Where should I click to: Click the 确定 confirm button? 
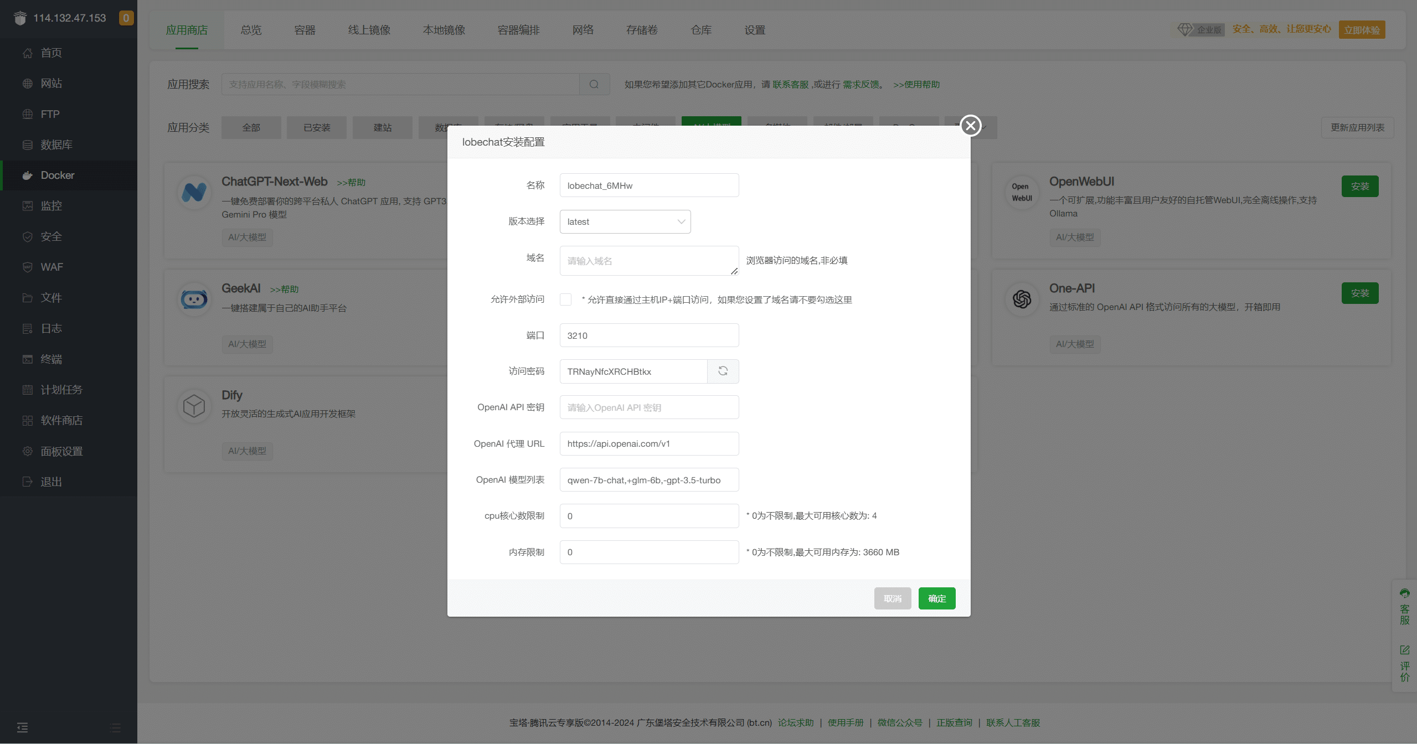tap(936, 598)
